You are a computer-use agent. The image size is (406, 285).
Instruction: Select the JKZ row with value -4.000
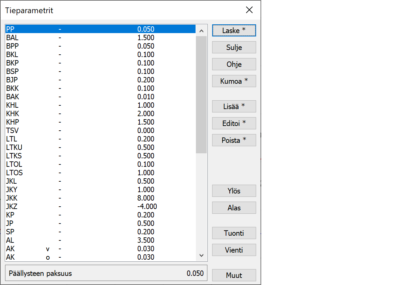(x=100, y=207)
